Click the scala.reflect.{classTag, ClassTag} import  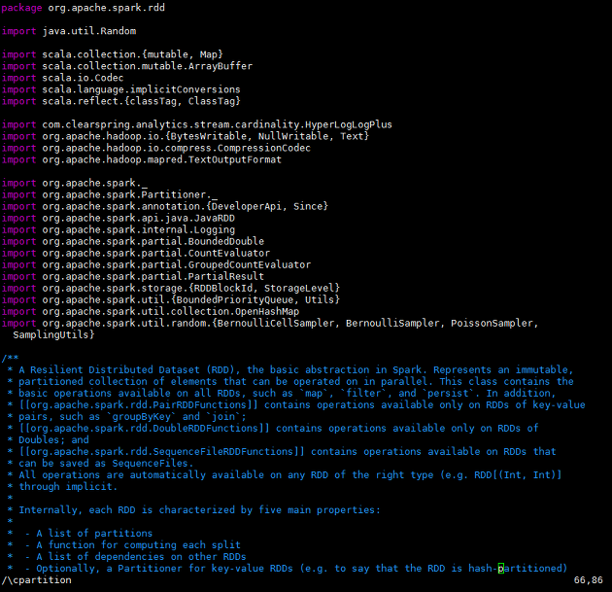121,101
